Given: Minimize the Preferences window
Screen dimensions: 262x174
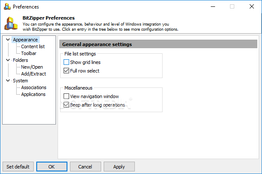Looking at the screenshot, I should 213,6.
